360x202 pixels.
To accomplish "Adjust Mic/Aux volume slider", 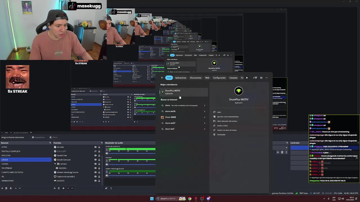I will (132, 164).
